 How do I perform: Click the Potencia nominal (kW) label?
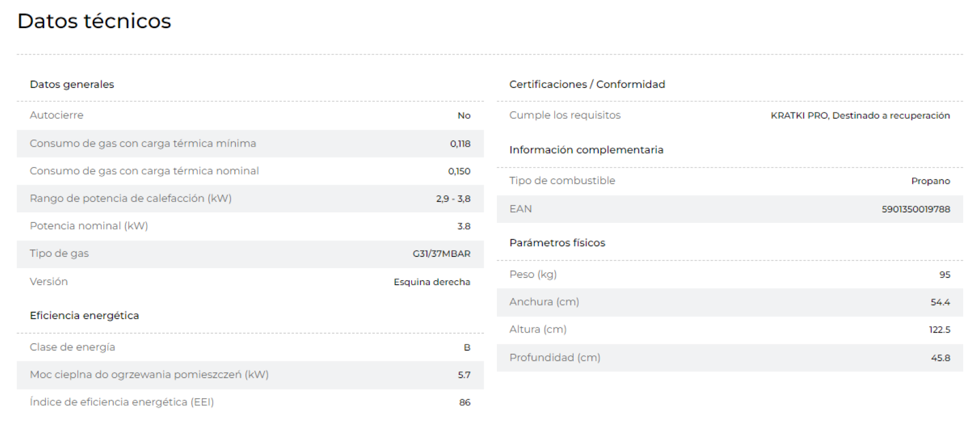[x=89, y=226]
